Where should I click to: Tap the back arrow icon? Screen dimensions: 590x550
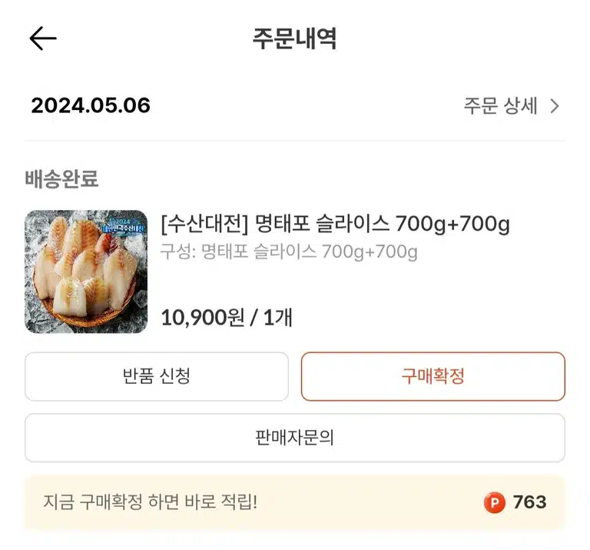pos(43,38)
